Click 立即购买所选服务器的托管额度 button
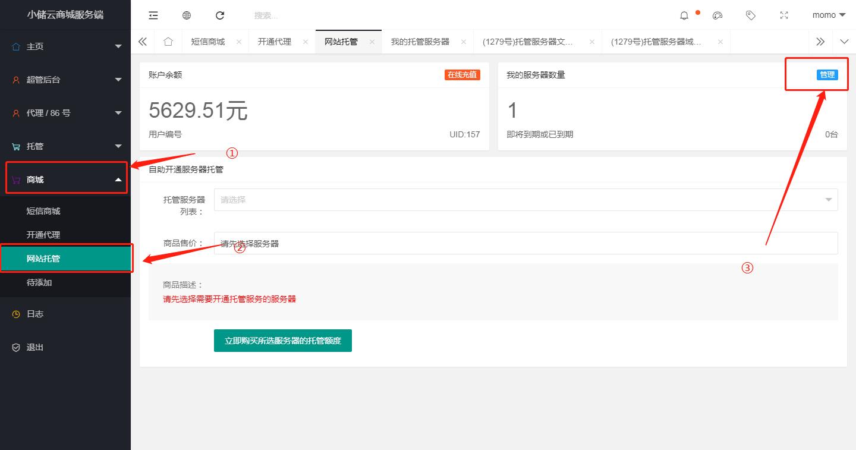The width and height of the screenshot is (856, 450). click(x=283, y=341)
